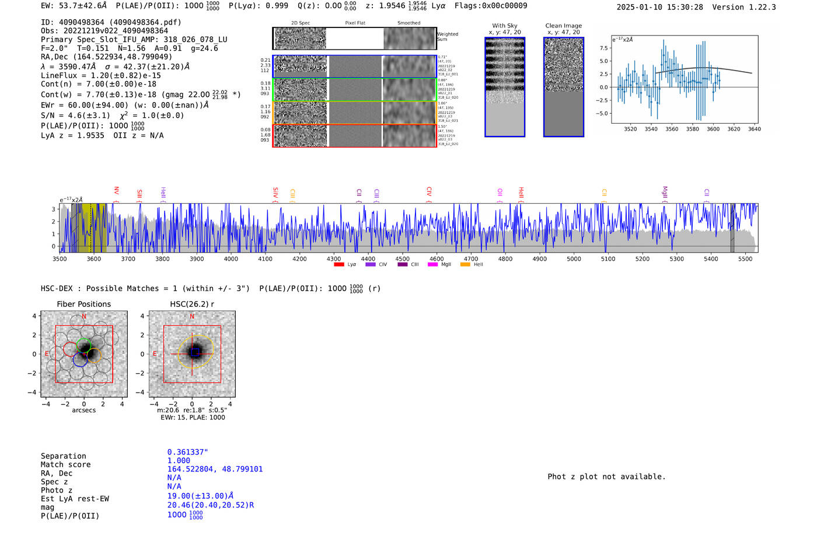Click the Lyα red legend swatch
Viewport: 817px width, 556px height.
point(338,264)
